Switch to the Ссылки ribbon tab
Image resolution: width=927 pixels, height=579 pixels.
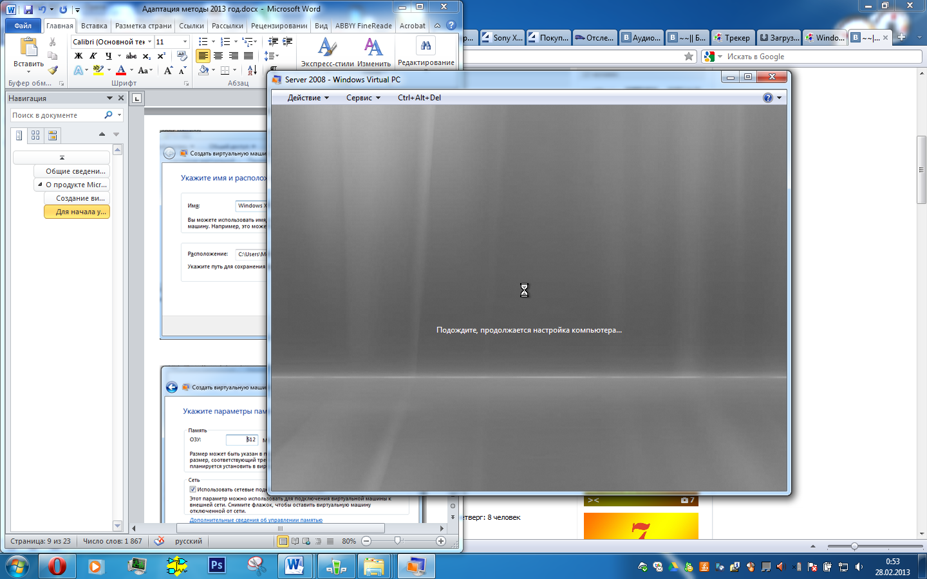pos(191,26)
